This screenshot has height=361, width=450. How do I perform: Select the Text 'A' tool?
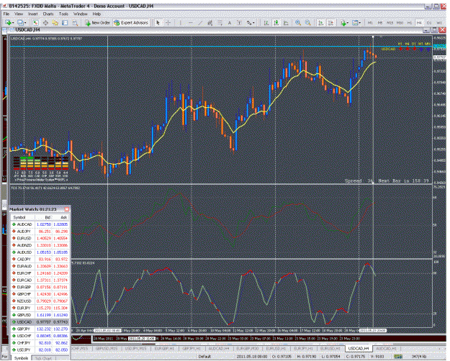pos(229,22)
